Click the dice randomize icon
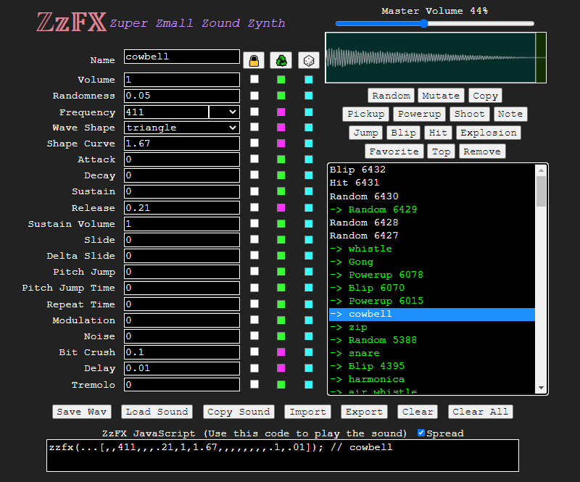 tap(308, 60)
